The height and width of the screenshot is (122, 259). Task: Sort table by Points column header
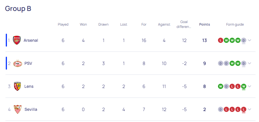point(204,24)
